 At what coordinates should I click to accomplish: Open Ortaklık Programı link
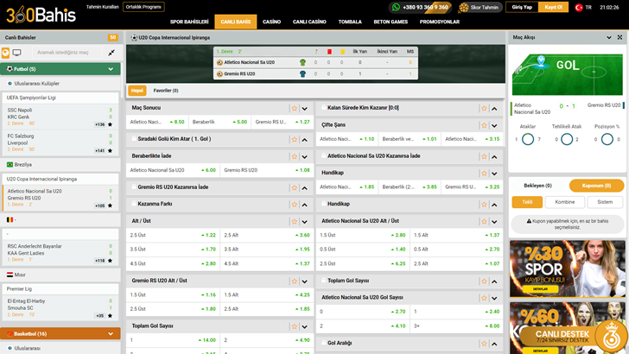tap(143, 7)
